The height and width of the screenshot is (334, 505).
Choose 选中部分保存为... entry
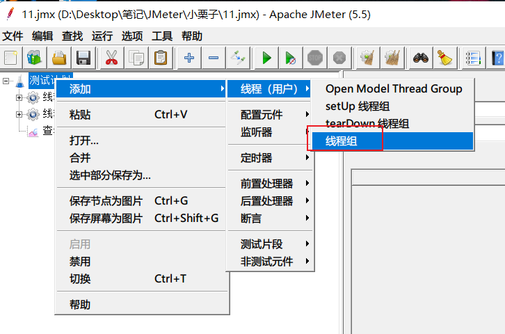[x=141, y=175]
